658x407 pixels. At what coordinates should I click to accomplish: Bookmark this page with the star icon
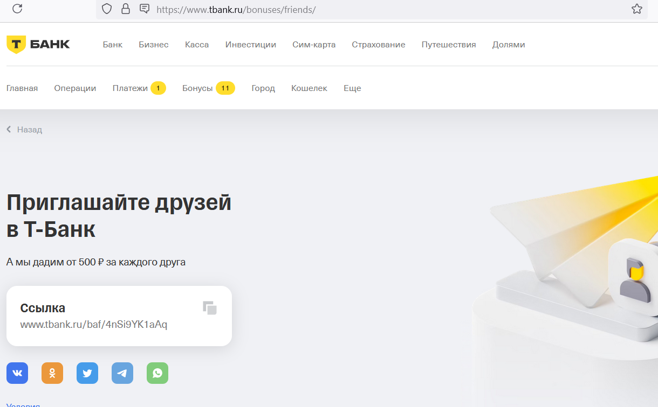pos(637,9)
